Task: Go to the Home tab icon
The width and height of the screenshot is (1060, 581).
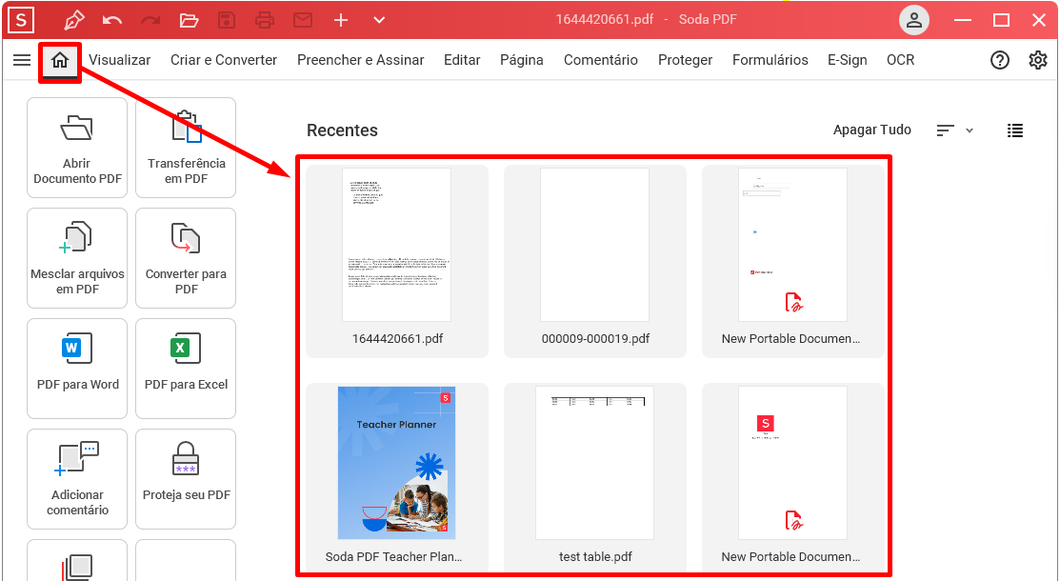Action: tap(59, 60)
